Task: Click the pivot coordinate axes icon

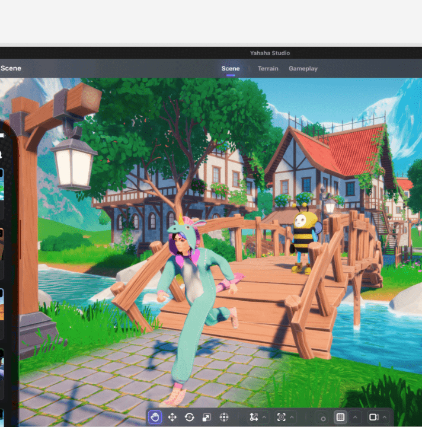Action: click(254, 417)
